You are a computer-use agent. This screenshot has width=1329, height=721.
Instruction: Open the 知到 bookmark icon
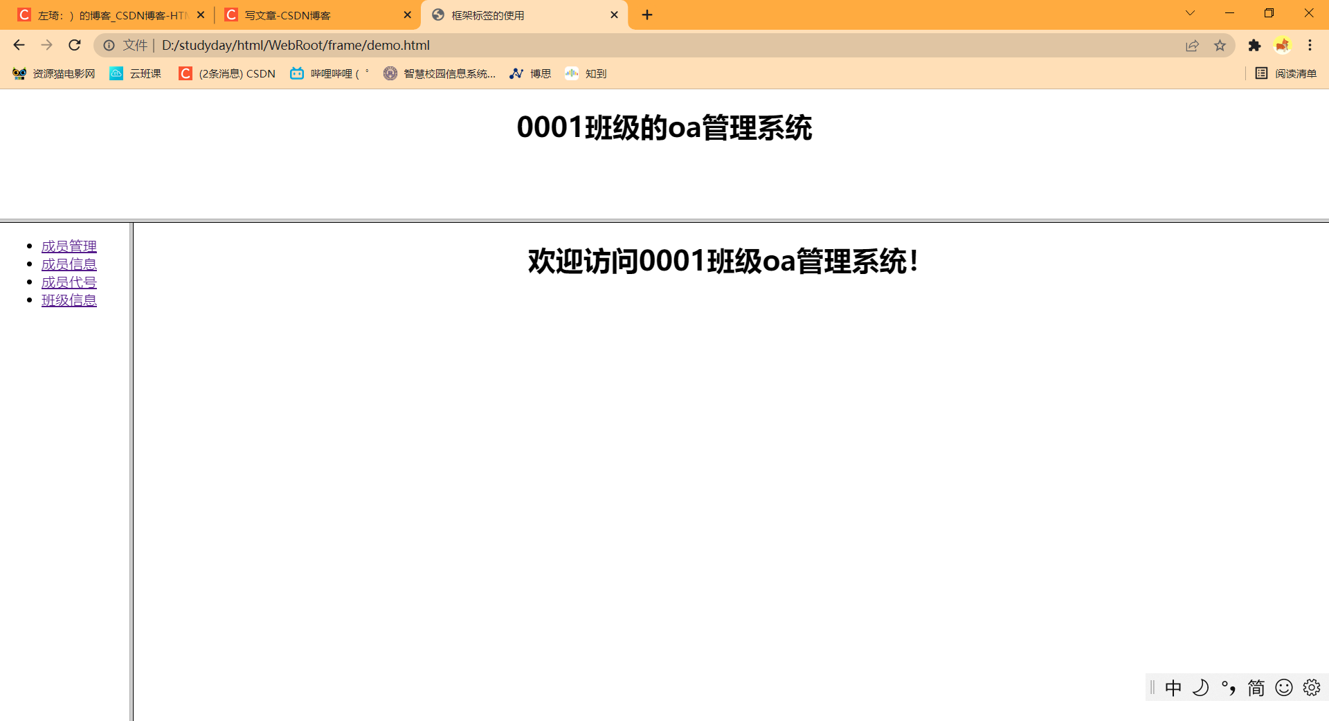[x=571, y=73]
